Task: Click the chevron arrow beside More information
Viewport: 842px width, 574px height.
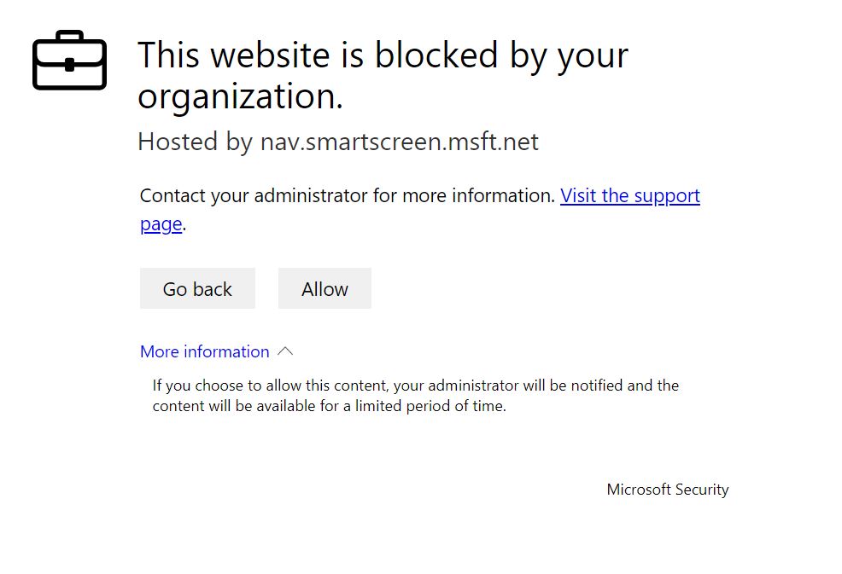Action: [x=286, y=351]
